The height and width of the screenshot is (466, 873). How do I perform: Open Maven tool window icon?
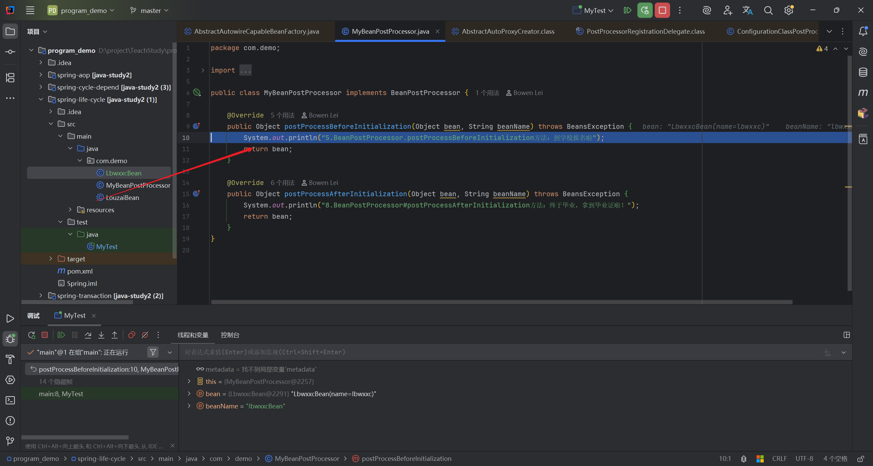click(863, 93)
